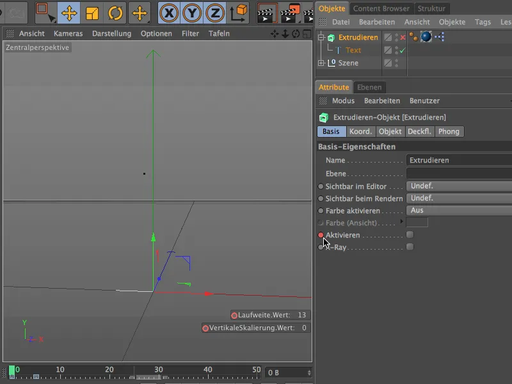Switch coordinate system with cube icon

(238, 13)
